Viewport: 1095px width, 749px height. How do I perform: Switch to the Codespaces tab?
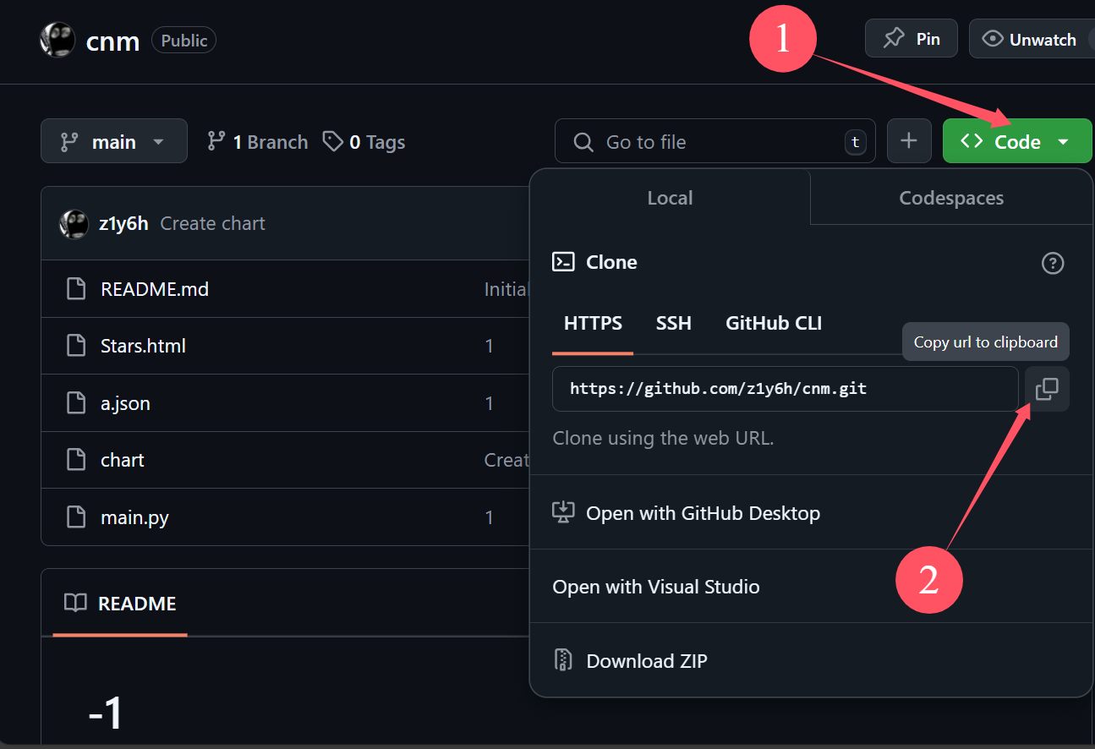click(951, 198)
